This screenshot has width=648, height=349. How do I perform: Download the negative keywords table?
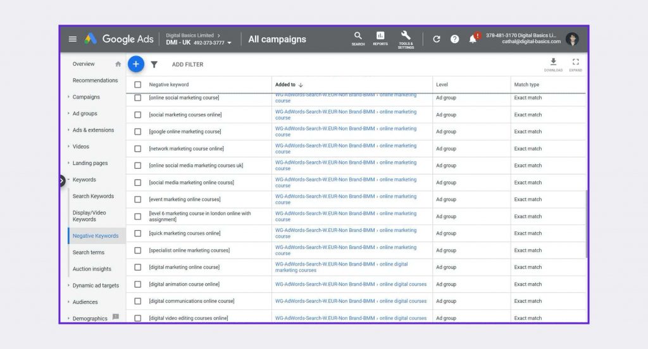pyautogui.click(x=553, y=65)
